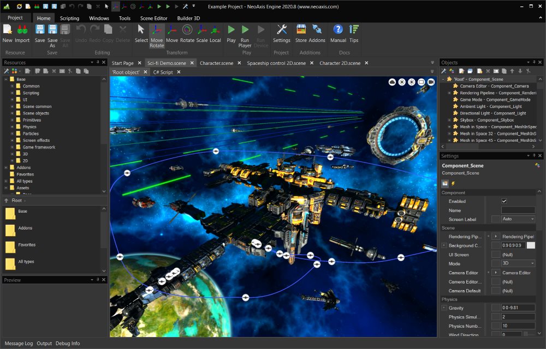Expand the Skybox object node
This screenshot has width=546, height=349.
click(x=449, y=120)
